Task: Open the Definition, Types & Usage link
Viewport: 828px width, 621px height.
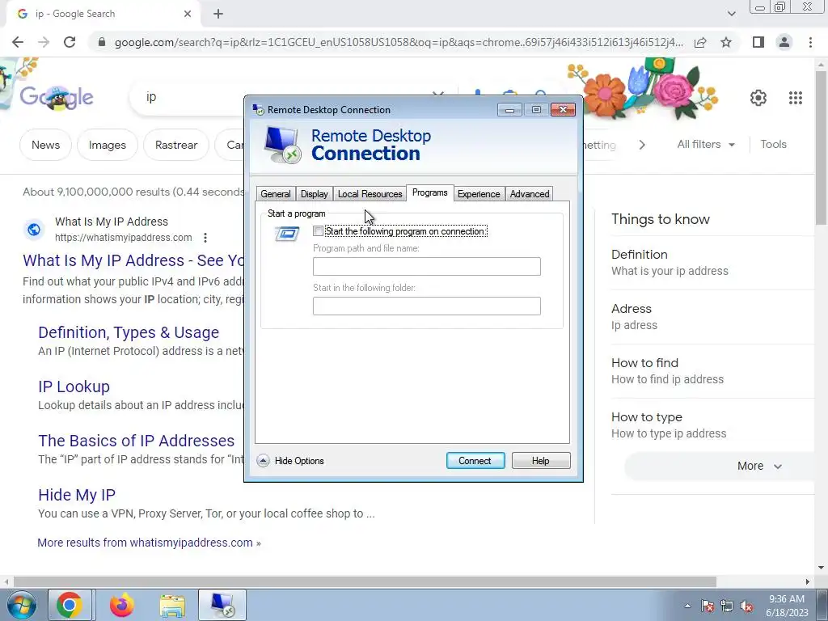Action: coord(129,332)
